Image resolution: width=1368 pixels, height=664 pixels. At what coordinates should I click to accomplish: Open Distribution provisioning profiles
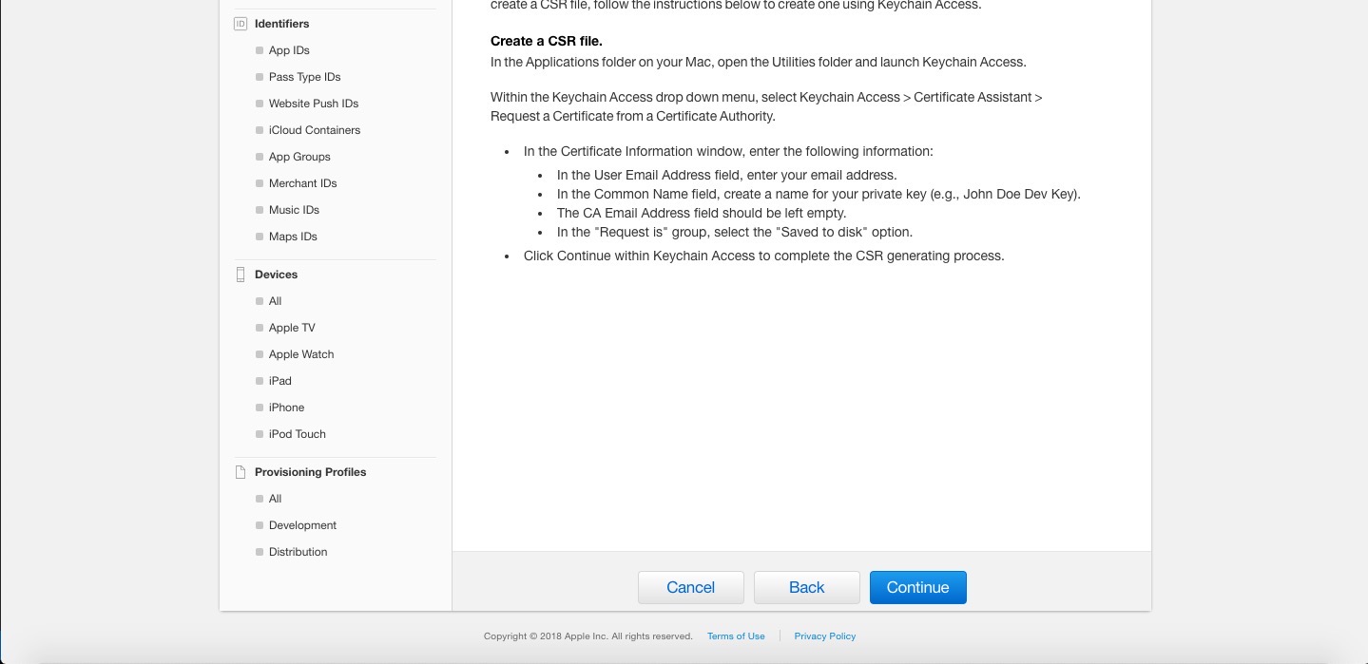click(298, 552)
